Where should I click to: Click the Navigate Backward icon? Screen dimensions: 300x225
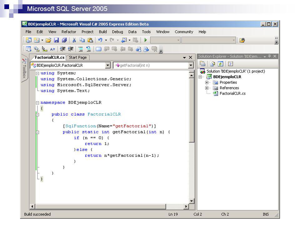click(x=124, y=40)
